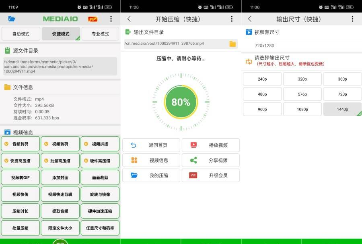Open overflow menu on 开始压缩 screen

pyautogui.click(x=232, y=19)
